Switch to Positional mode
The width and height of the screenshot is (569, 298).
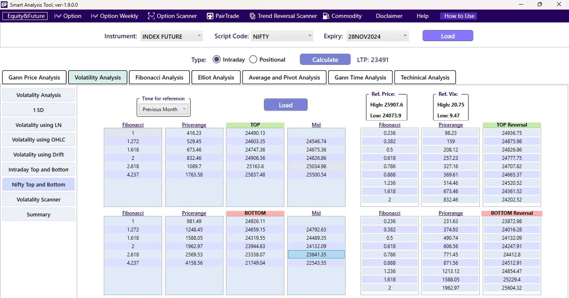(253, 59)
